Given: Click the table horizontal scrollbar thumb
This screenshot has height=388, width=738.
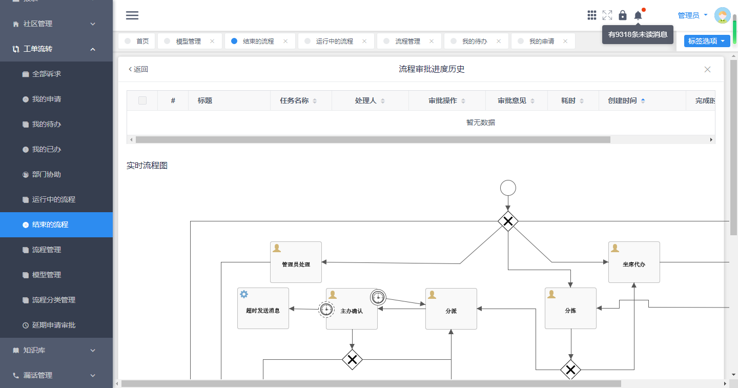Looking at the screenshot, I should [373, 139].
